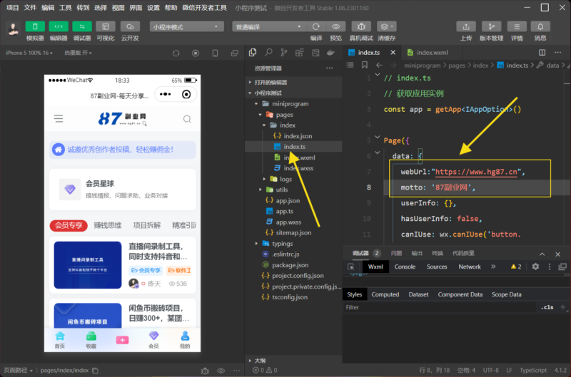Select the Scope Data tab

click(x=506, y=294)
